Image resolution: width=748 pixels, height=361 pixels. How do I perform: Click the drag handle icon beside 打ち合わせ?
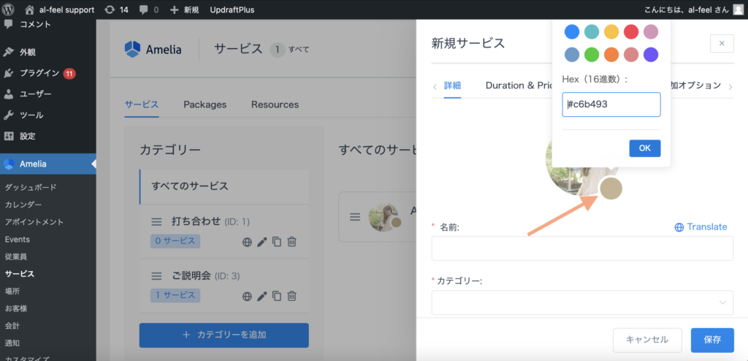pos(156,221)
